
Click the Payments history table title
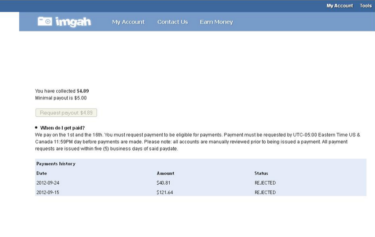point(56,164)
